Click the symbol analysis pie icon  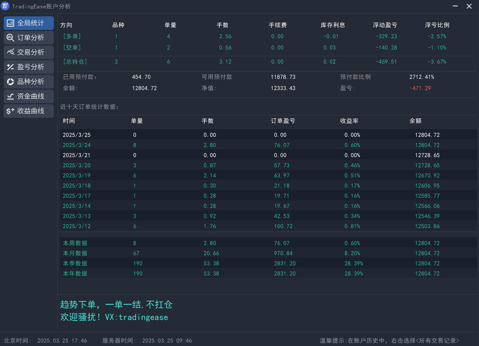(x=10, y=82)
